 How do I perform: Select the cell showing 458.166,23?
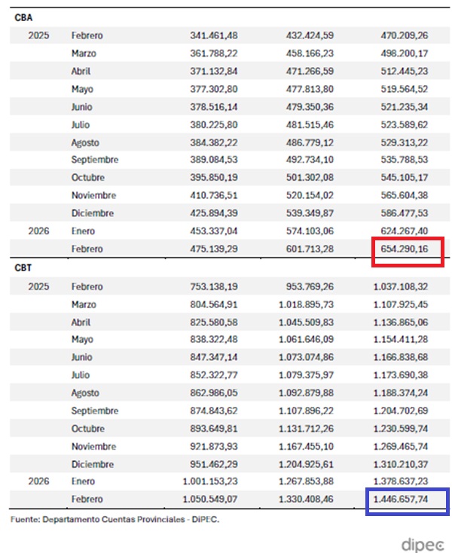(312, 53)
